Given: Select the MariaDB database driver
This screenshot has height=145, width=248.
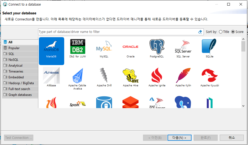Looking at the screenshot, I should tap(51, 51).
